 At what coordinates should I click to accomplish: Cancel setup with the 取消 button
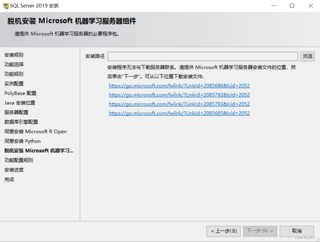(297, 231)
